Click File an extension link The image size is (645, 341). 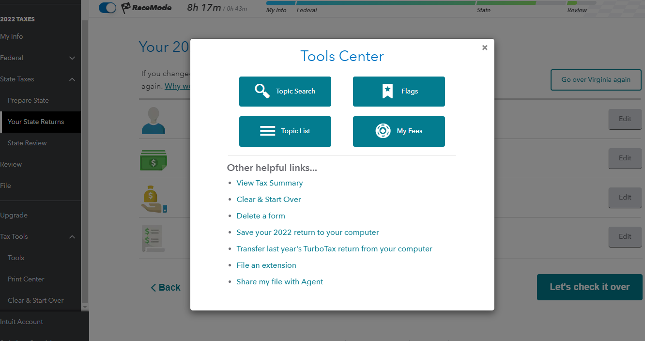click(x=266, y=265)
